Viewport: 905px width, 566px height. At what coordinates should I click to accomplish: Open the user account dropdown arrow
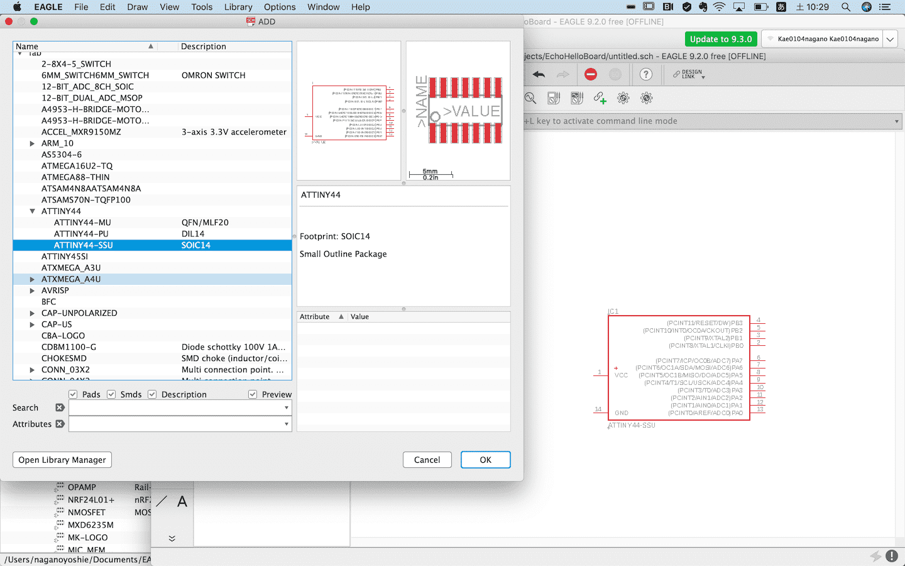(891, 39)
